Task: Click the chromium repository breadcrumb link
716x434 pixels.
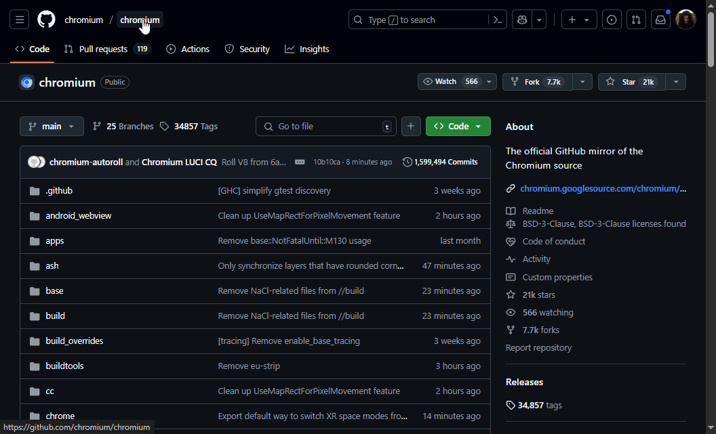Action: [x=140, y=20]
